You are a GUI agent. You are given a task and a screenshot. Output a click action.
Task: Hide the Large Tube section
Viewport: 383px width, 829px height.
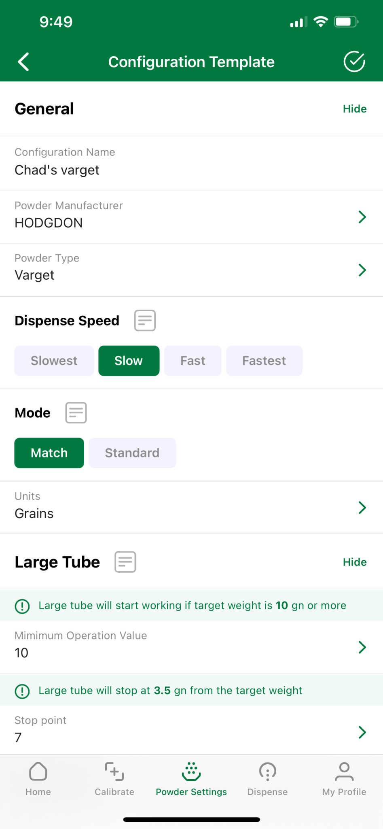[355, 562]
